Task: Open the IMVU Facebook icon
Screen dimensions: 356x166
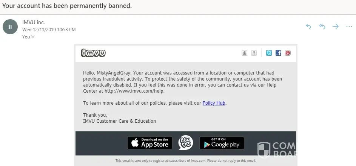Action: (x=278, y=53)
